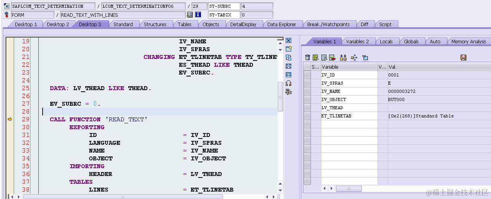Viewport: 491px width, 199px height.
Task: Click the SY-TABIX field name input
Action: [224, 15]
